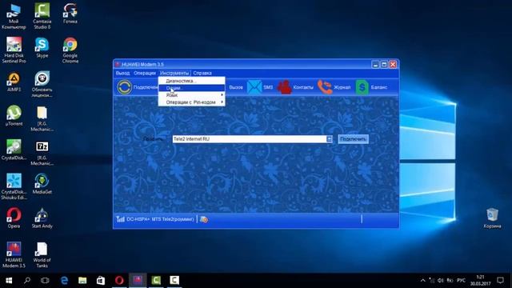Click the status bar icon after the network name

(204, 219)
